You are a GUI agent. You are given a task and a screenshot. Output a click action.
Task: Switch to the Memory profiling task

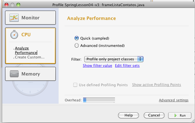(x=30, y=74)
